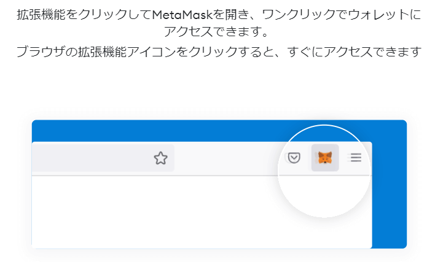Screen dimensions: 435x262
Task: Click the bookmark star icon
Action: (x=160, y=158)
